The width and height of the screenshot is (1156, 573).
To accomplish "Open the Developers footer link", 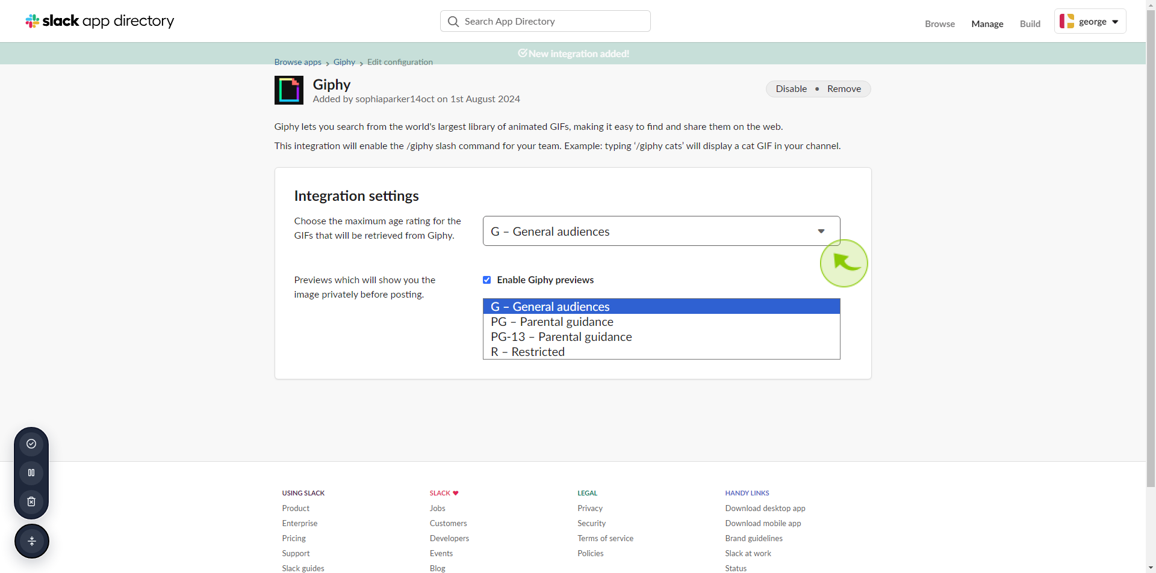I will (x=449, y=538).
